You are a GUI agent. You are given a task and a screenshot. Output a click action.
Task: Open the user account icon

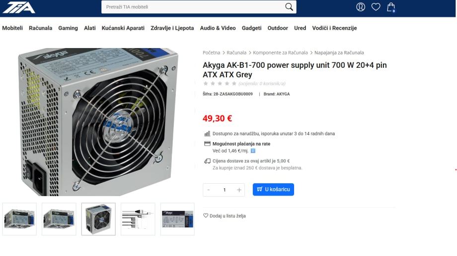pos(361,6)
